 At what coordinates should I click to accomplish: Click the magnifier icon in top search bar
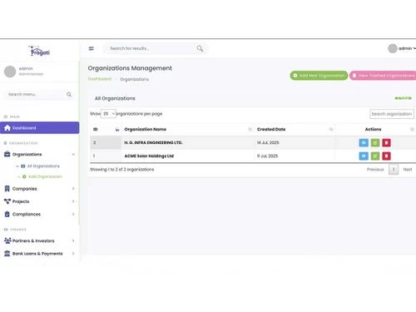(x=200, y=48)
